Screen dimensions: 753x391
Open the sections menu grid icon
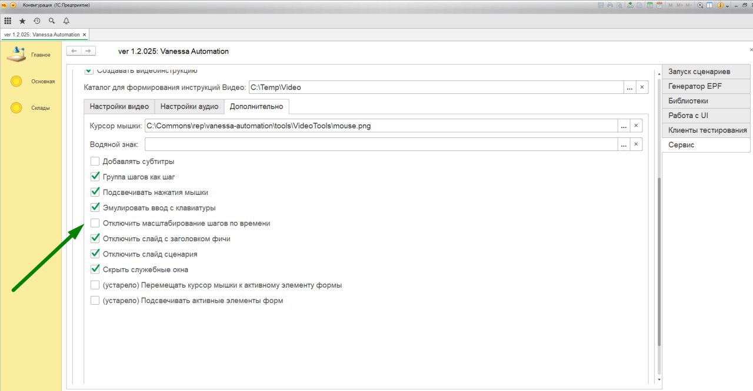[8, 21]
